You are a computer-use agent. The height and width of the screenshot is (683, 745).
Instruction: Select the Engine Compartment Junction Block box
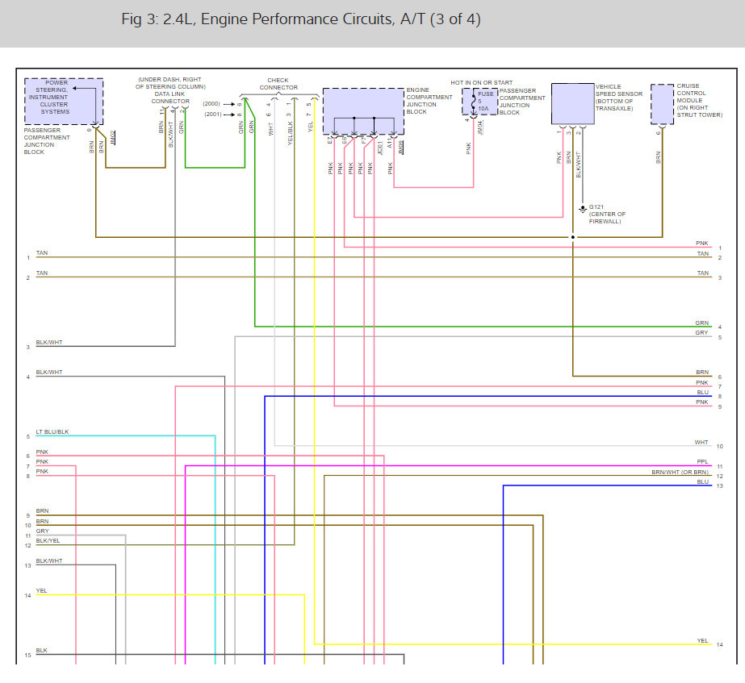click(x=363, y=111)
